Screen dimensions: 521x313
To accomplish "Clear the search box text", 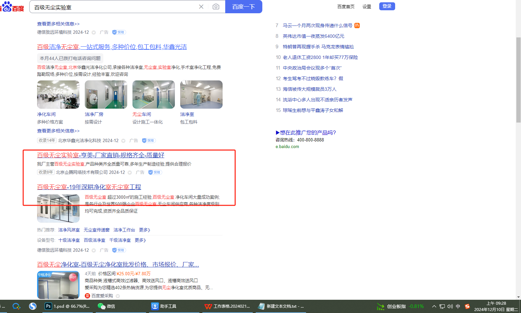I will tap(201, 7).
